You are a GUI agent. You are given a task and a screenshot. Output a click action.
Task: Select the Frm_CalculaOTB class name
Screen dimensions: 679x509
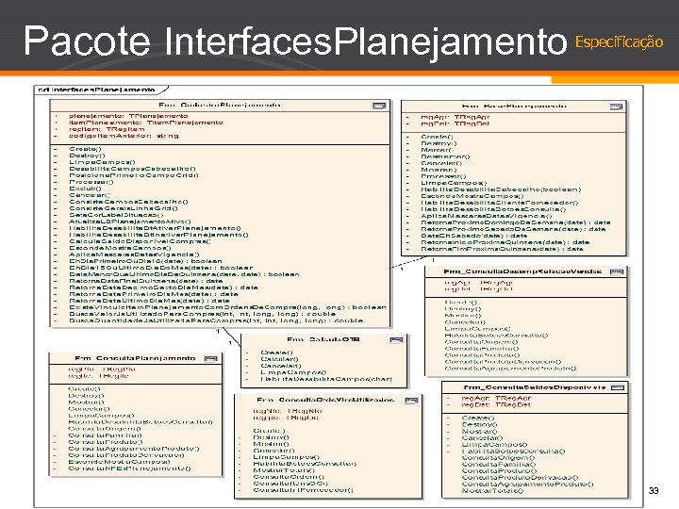323,339
